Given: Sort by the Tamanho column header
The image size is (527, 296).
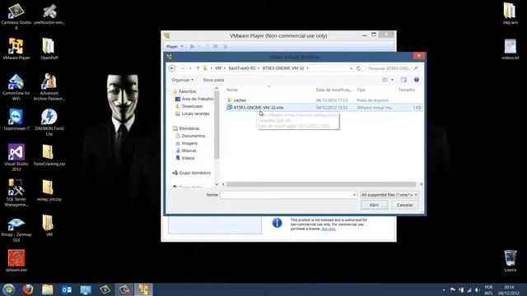Looking at the screenshot, I should 406,90.
